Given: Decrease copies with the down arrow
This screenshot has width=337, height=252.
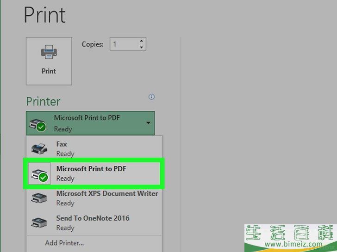Looking at the screenshot, I should (142, 47).
